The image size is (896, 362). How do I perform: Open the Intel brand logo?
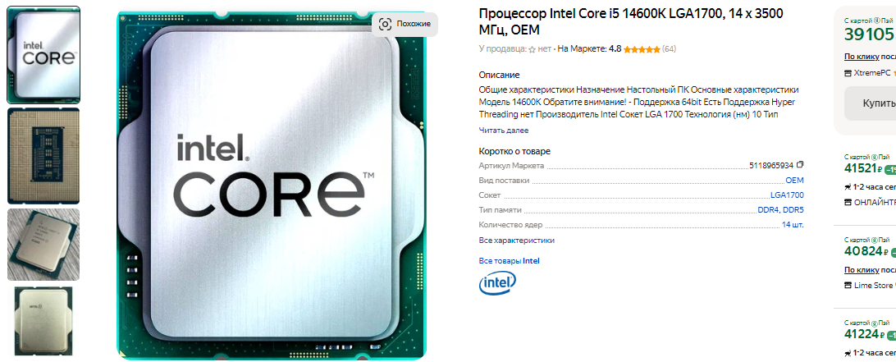coord(497,283)
